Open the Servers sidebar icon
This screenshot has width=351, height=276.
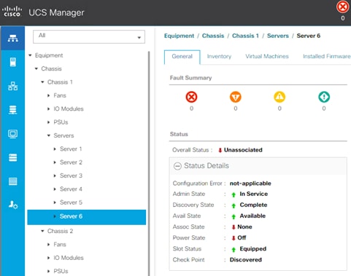coord(12,62)
